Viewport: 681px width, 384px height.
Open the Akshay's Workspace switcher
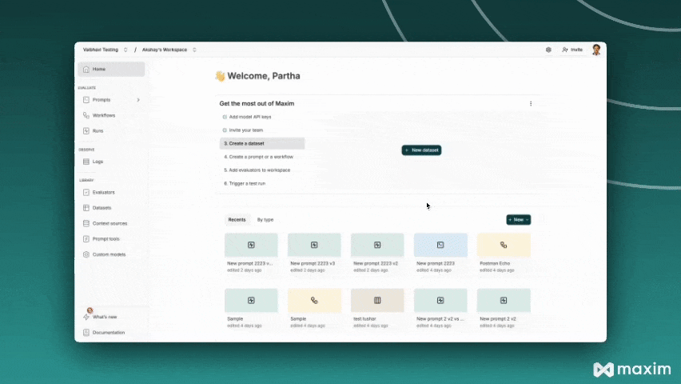169,50
